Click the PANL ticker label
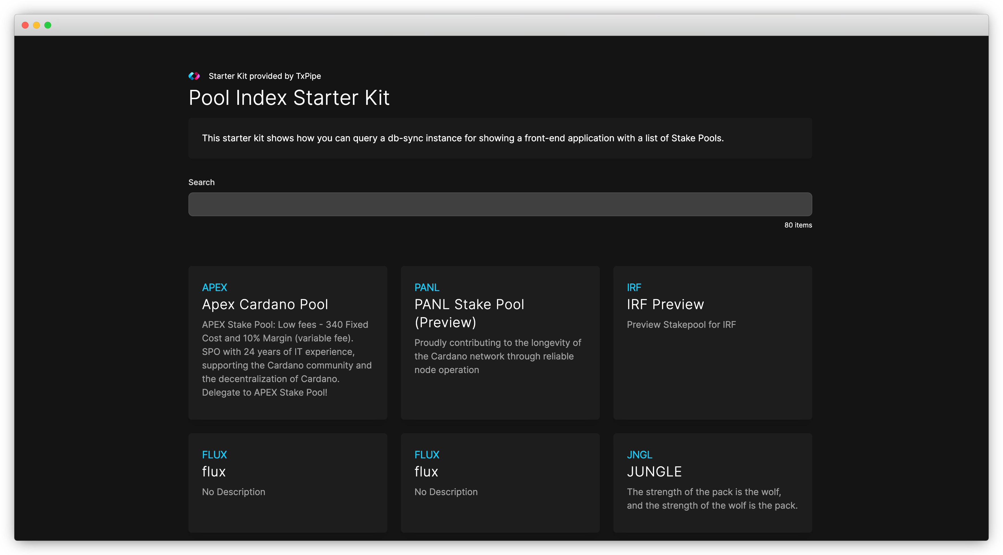1003x555 pixels. click(x=427, y=287)
